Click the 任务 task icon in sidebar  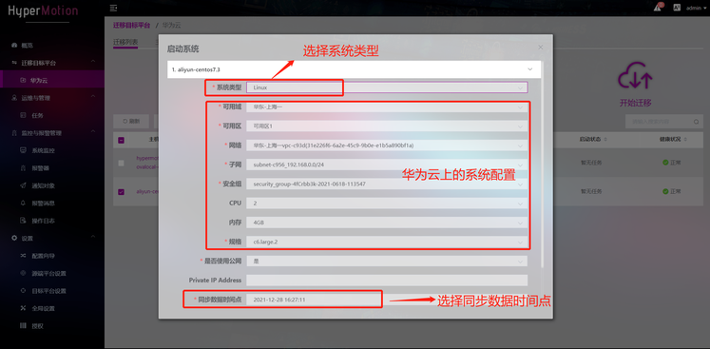coord(23,116)
